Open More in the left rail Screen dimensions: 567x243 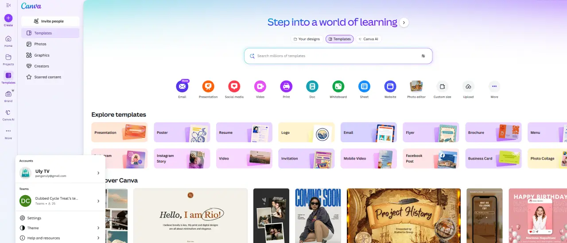click(x=8, y=133)
